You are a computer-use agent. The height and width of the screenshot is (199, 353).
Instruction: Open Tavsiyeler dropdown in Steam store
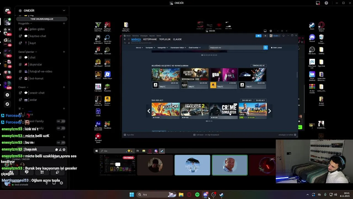click(x=150, y=48)
